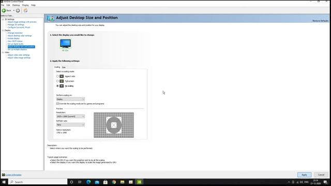This screenshot has height=186, width=331.
Task: Click the Forward navigation arrow icon
Action: click(18, 10)
